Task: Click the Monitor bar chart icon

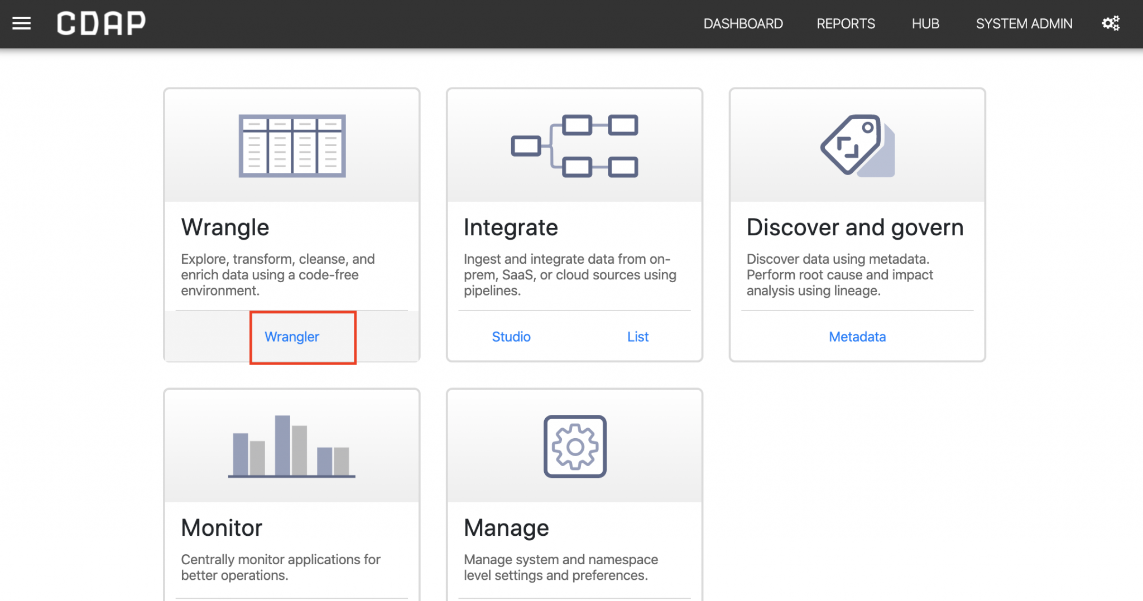Action: tap(292, 446)
